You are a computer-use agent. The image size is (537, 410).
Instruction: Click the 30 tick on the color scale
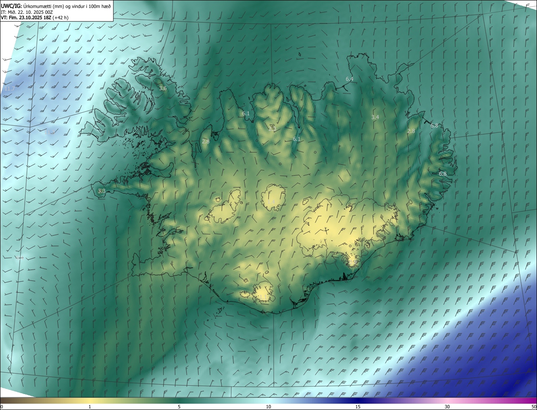(x=447, y=407)
